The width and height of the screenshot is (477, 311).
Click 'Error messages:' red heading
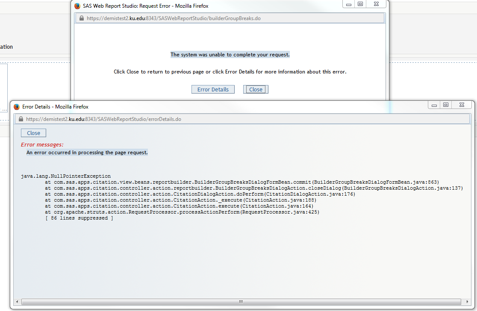coord(42,145)
